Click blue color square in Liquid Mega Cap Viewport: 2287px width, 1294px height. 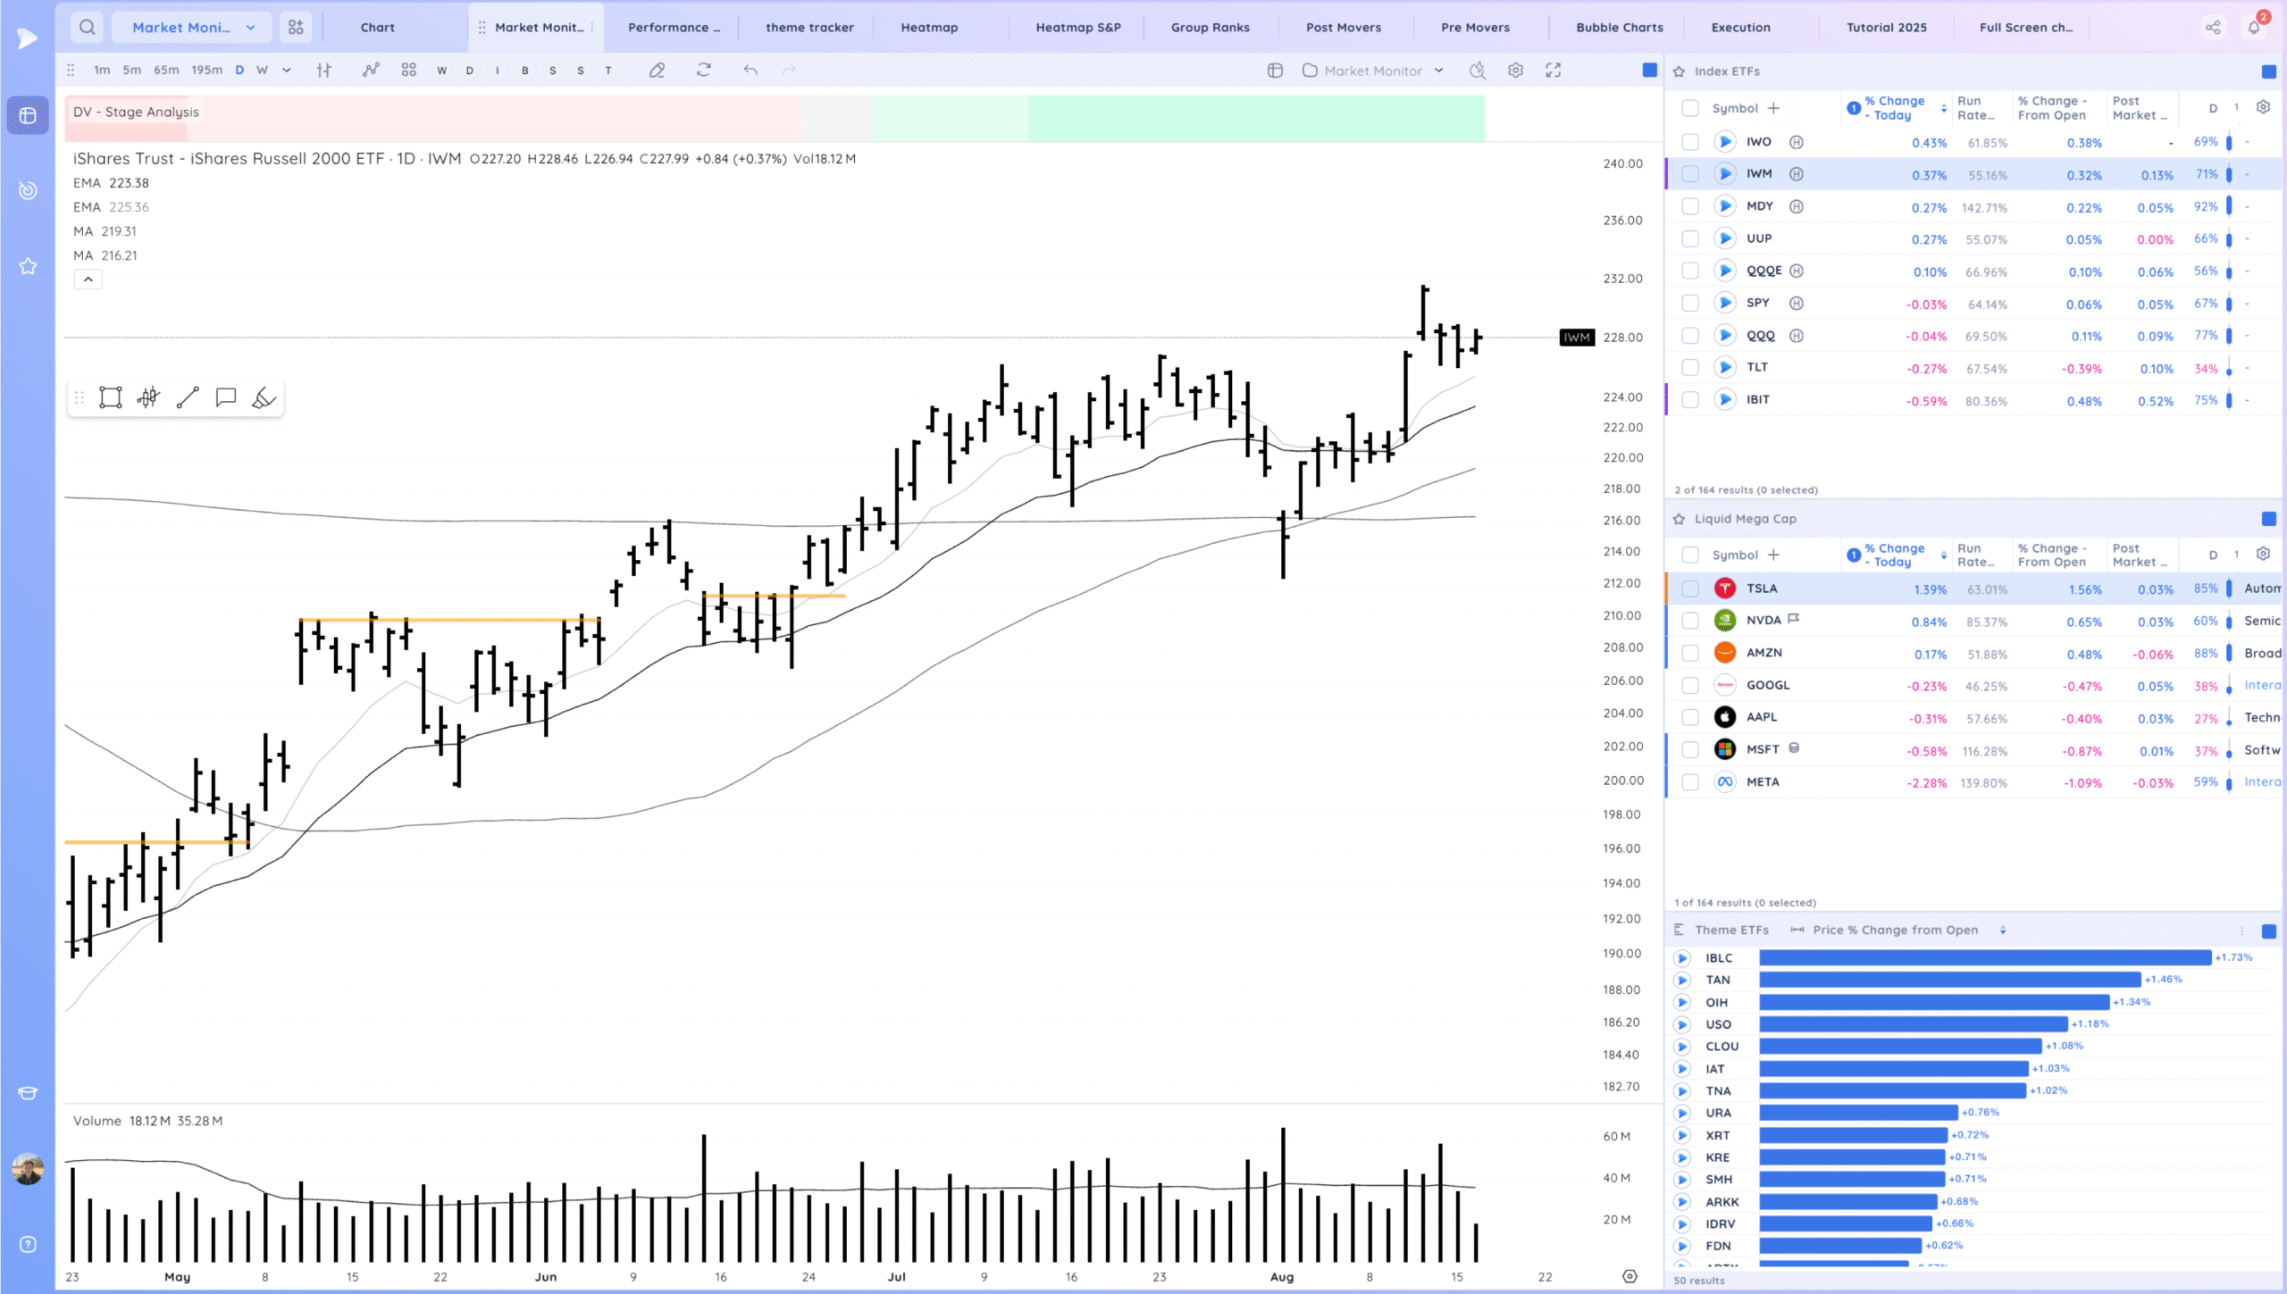2268,519
